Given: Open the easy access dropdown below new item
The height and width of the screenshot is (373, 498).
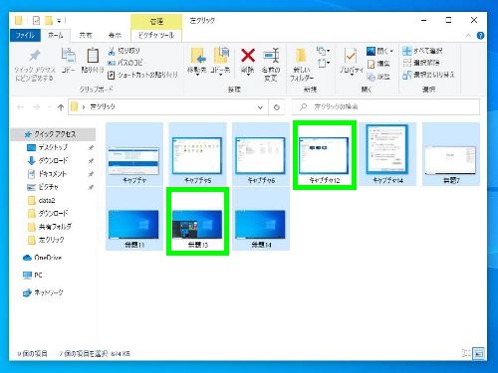Looking at the screenshot, I should [323, 63].
